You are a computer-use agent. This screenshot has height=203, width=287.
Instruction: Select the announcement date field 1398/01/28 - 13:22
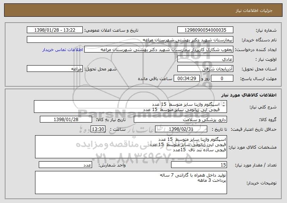55,30
